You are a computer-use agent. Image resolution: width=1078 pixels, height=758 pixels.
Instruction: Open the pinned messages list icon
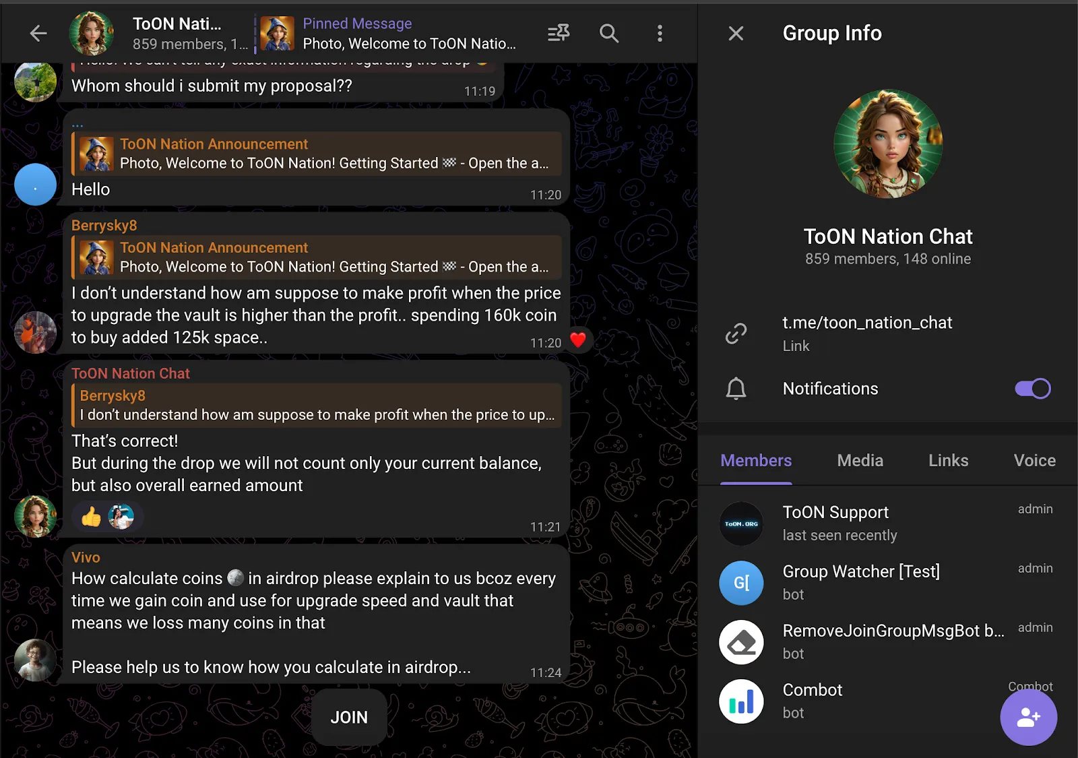(x=559, y=33)
